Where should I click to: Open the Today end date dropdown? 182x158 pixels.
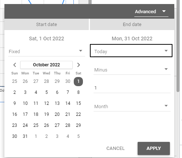[x=131, y=51]
